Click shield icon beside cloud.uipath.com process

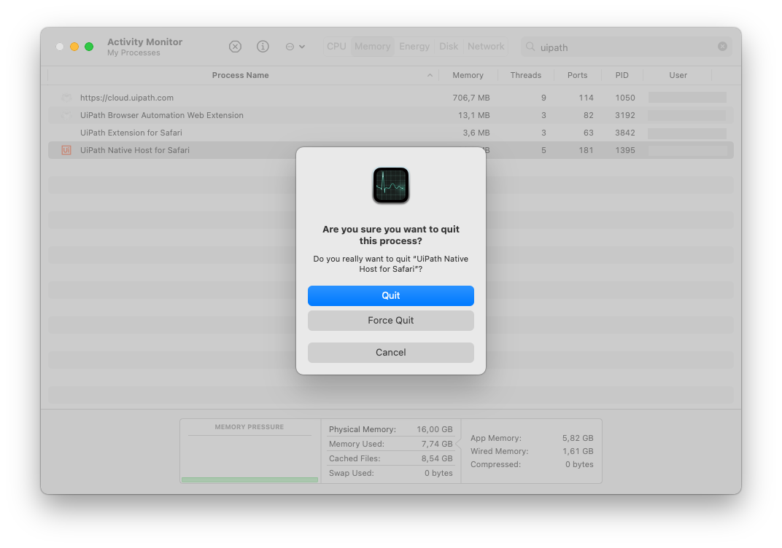pos(66,98)
